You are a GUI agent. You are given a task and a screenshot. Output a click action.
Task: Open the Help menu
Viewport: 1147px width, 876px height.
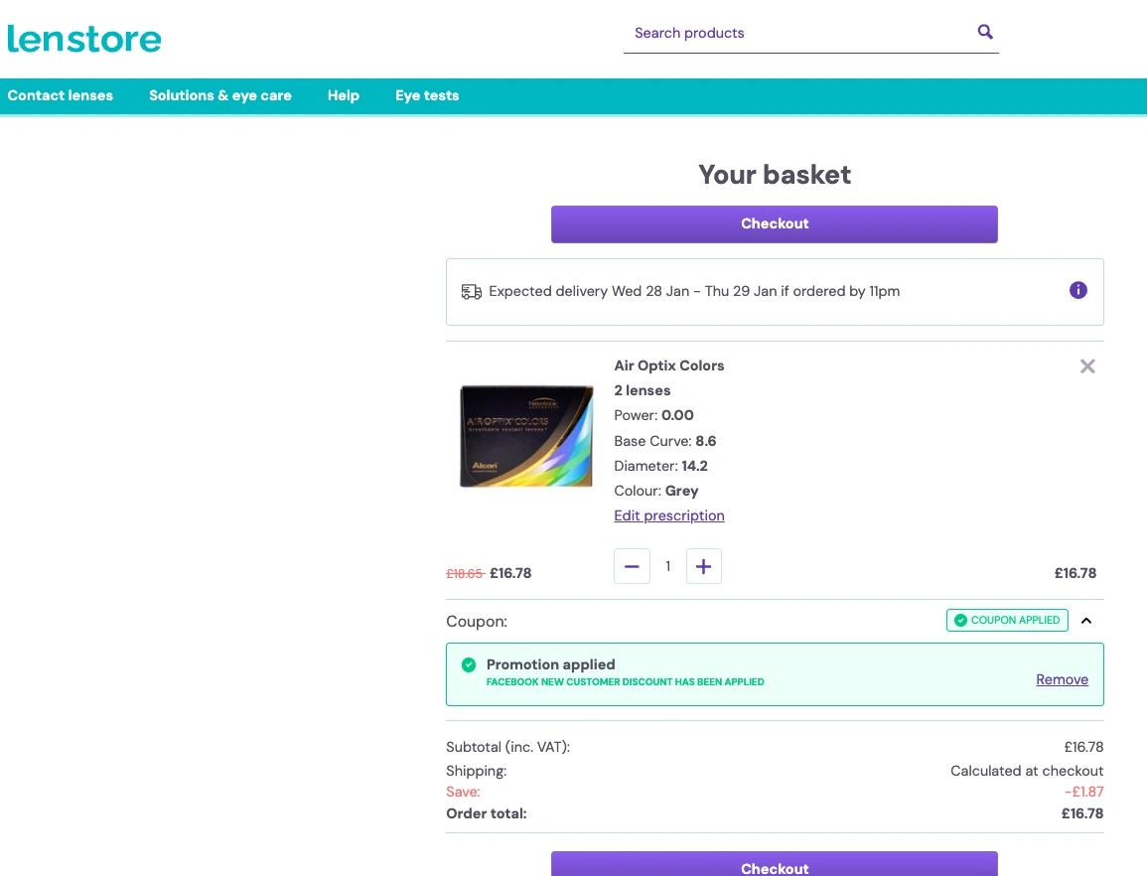click(344, 95)
